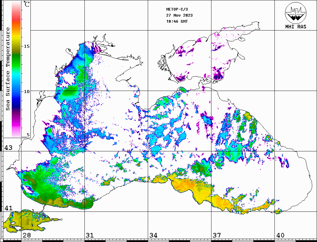Click the '18:46 GMT' time text
This screenshot has height=242, width=317.
pos(177,21)
